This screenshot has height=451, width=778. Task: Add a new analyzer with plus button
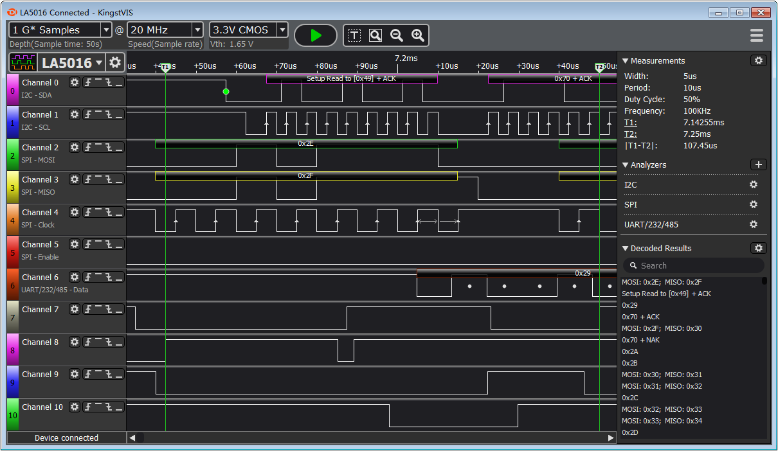point(759,164)
